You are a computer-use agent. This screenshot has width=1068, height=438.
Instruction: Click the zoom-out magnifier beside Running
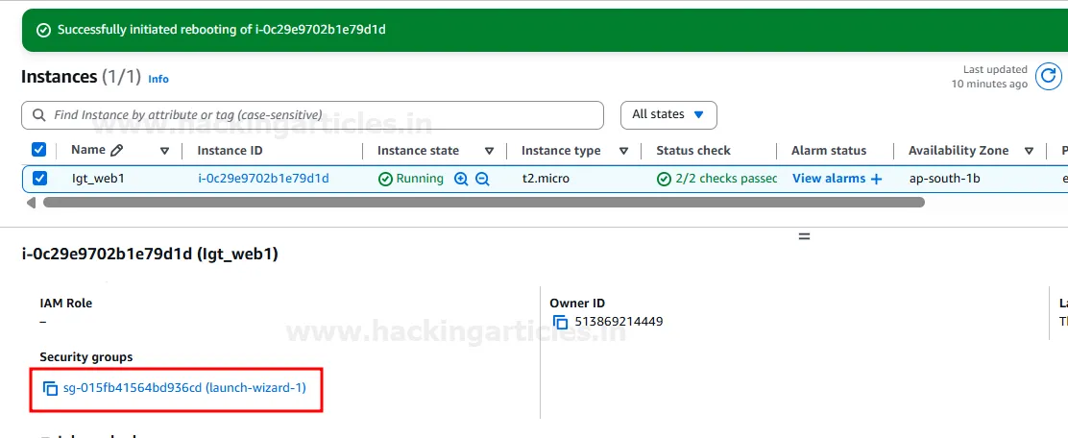pyautogui.click(x=482, y=179)
